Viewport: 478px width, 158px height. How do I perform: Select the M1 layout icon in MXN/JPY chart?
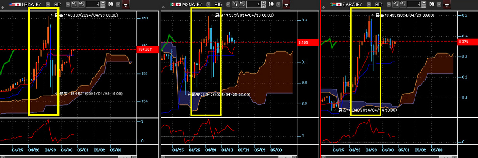235,4
